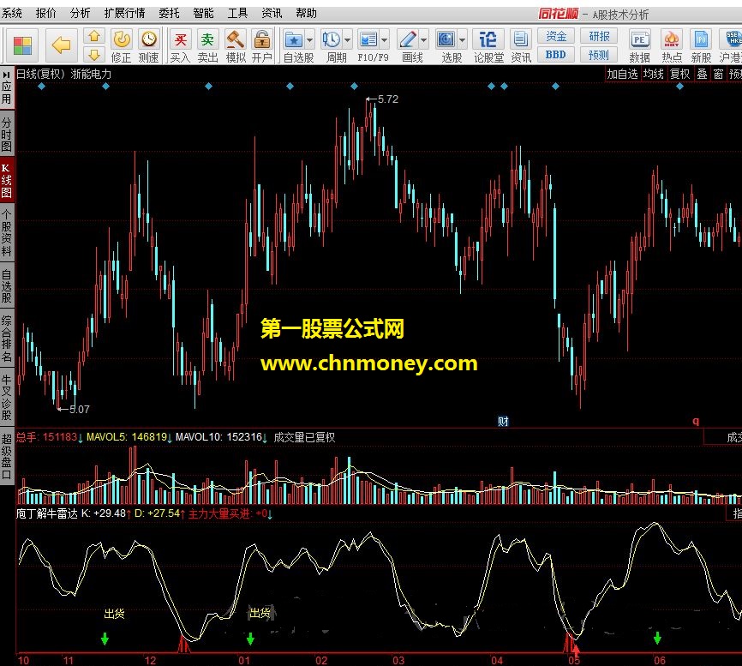Expand the 周期 dropdown arrow
The image size is (742, 666).
pos(347,40)
